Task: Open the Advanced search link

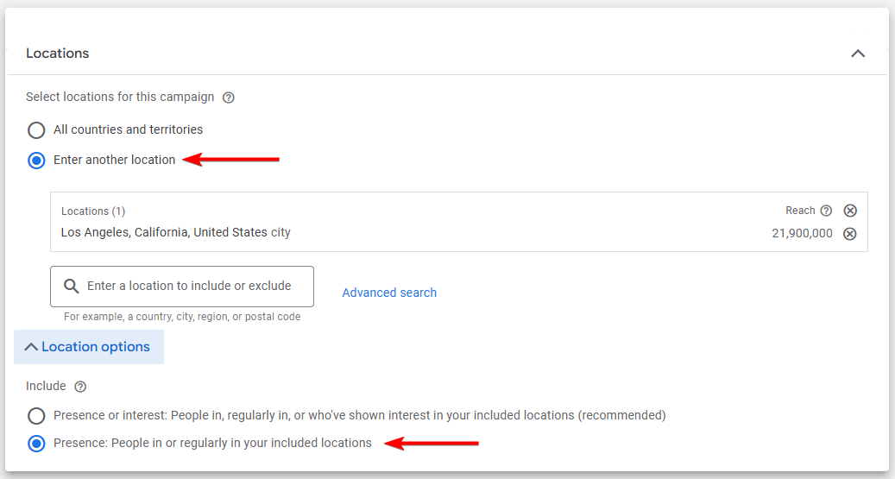Action: [x=389, y=293]
